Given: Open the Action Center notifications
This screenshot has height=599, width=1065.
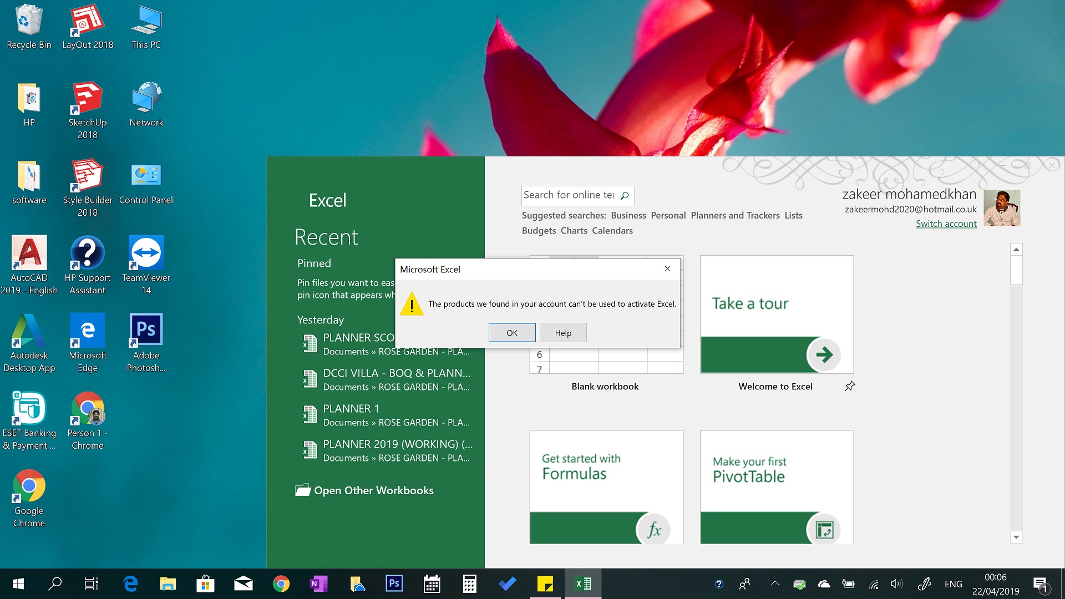Looking at the screenshot, I should tap(1041, 583).
